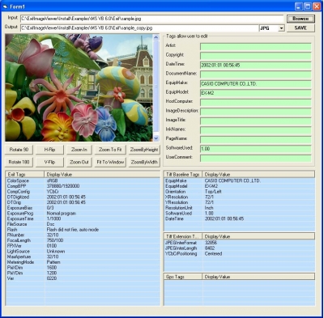The height and width of the screenshot is (318, 324).
Task: Click the Zoom Out button
Action: tap(79, 162)
